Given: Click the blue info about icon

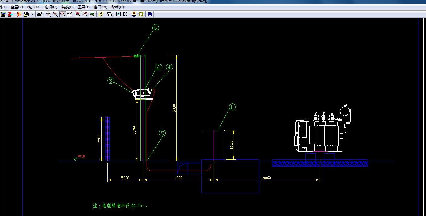Looking at the screenshot, I should click(x=150, y=14).
